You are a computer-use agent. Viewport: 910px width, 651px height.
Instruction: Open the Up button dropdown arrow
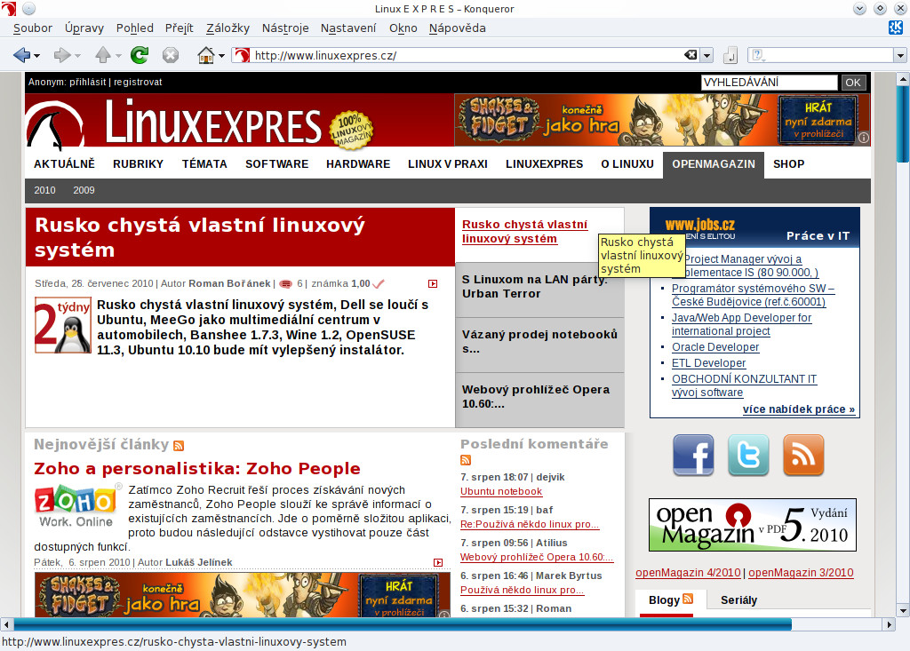(118, 56)
